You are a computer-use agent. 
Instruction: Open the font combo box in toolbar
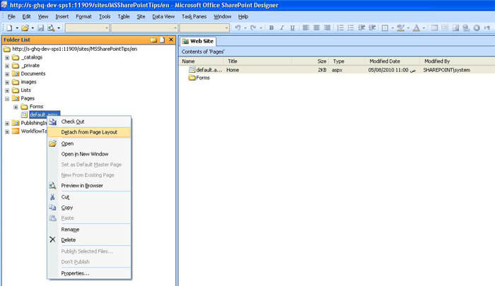(x=144, y=28)
